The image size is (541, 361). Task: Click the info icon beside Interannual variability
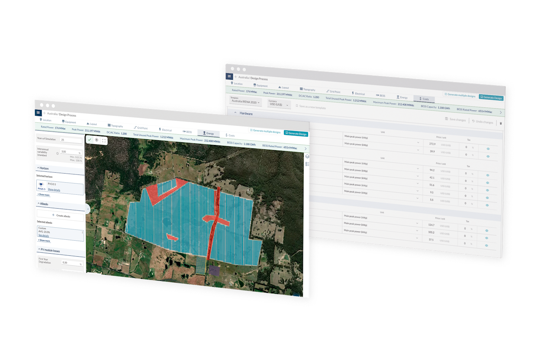click(x=58, y=153)
